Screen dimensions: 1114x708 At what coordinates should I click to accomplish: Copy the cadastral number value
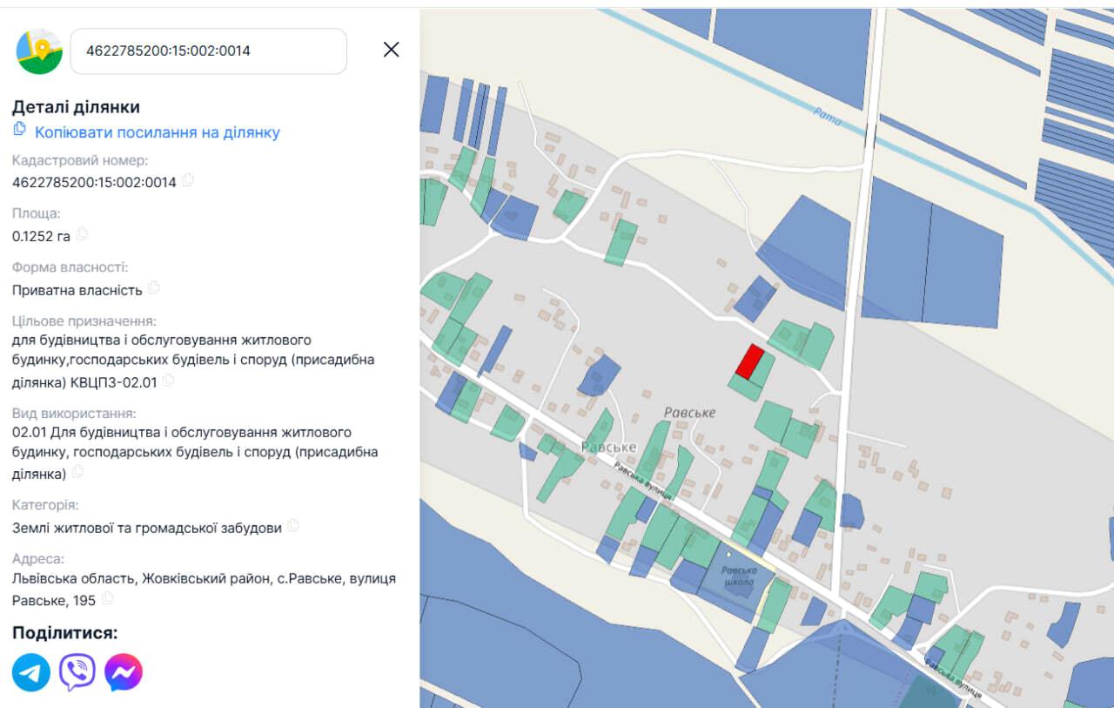pyautogui.click(x=188, y=181)
